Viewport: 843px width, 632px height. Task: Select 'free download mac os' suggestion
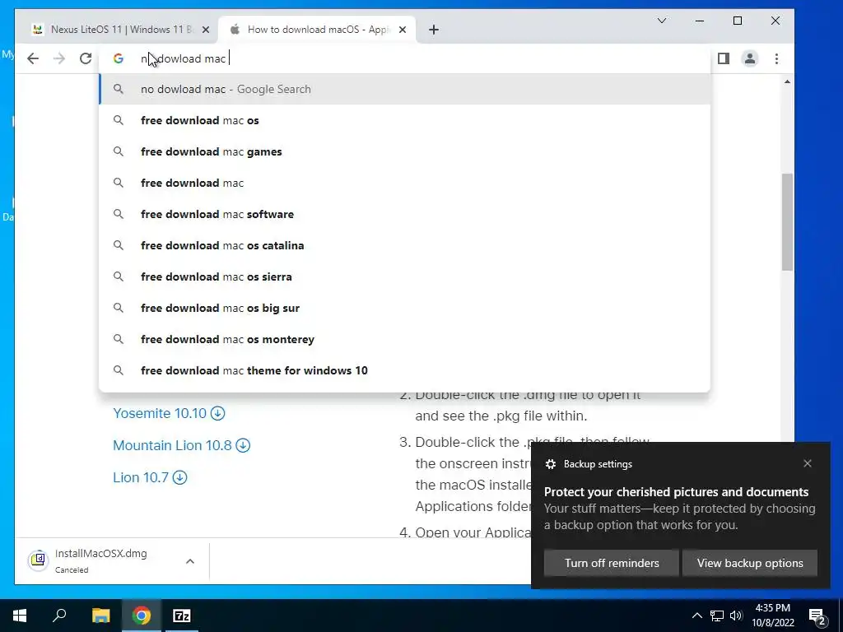pos(404,120)
